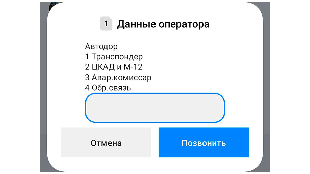Choose menu option 4 Обр.связь
Viewport: 310px width, 174px height.
point(108,88)
